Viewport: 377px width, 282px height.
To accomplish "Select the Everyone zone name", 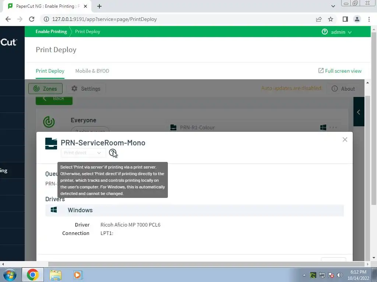I will (84, 120).
